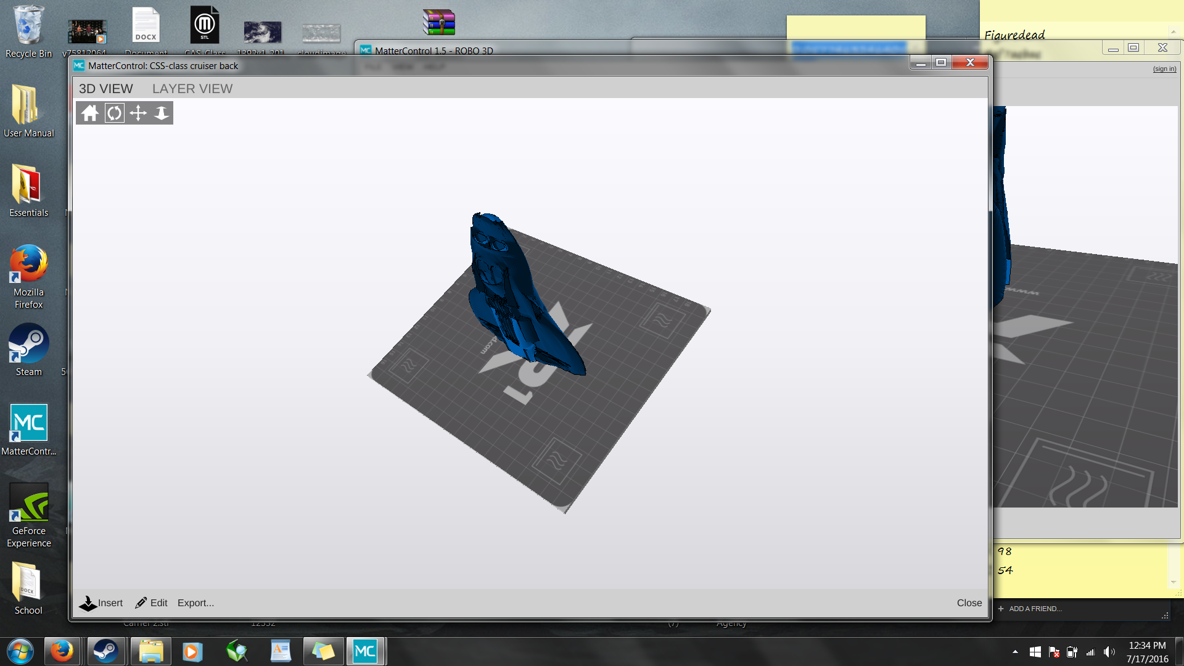
Task: Open the Export... option
Action: (x=195, y=603)
